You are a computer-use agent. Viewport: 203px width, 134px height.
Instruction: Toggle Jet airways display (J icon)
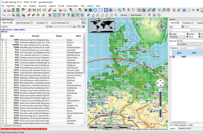coord(129,10)
